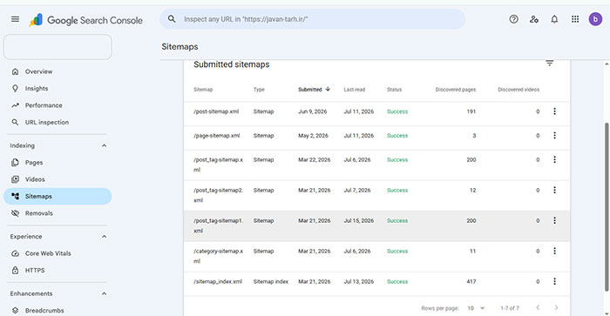Go to next page of sitemaps

pos(556,308)
